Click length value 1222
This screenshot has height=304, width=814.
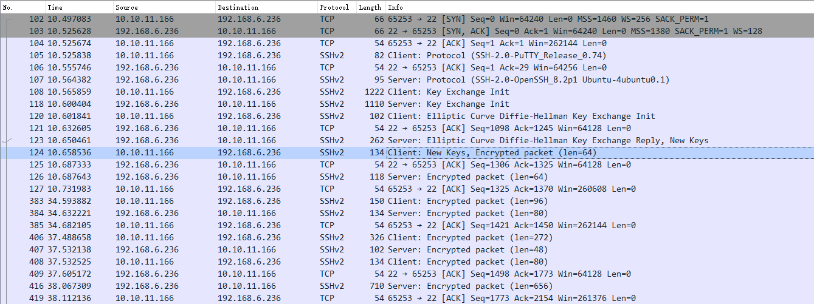tap(374, 92)
